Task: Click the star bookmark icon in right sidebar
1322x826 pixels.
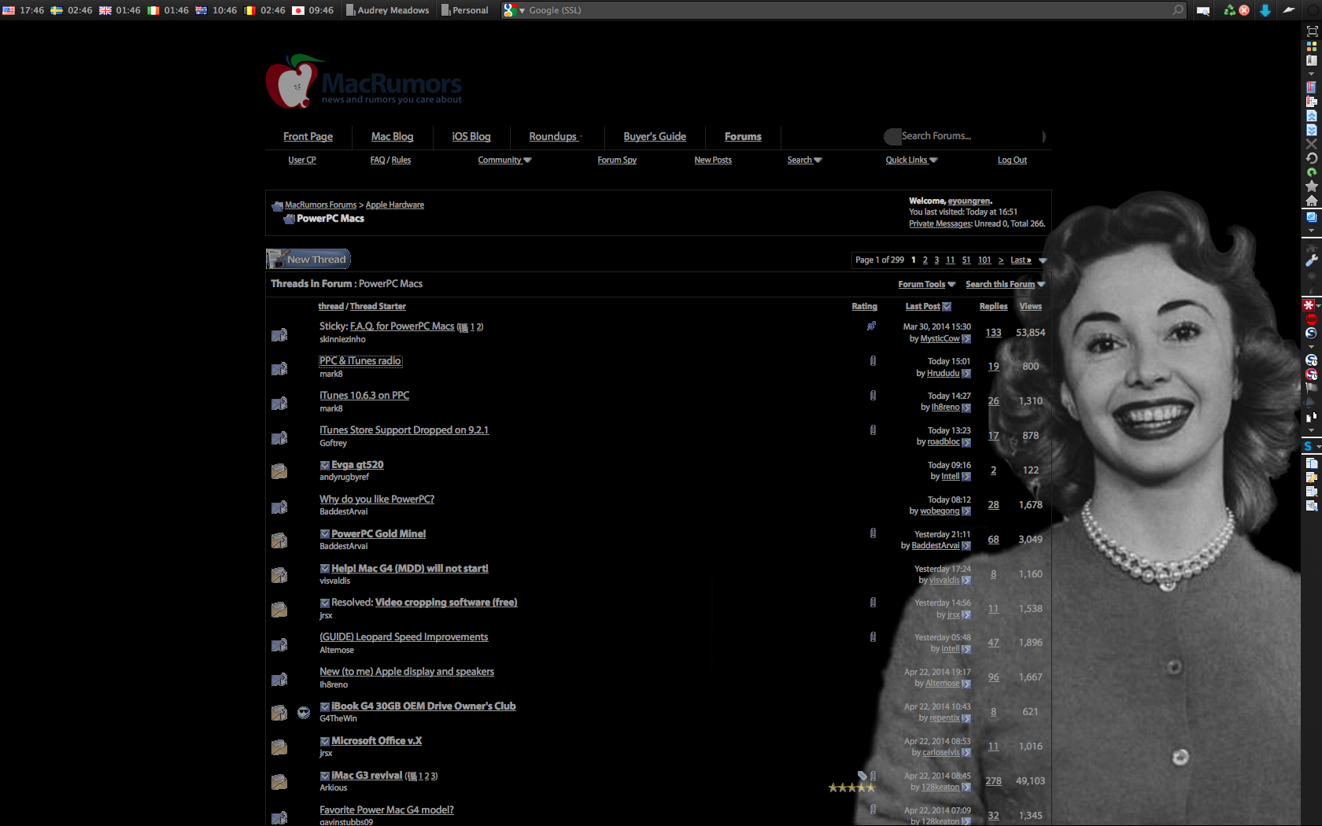Action: click(x=1312, y=186)
